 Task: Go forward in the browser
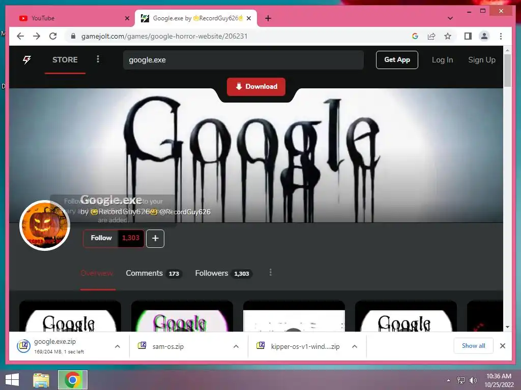coord(37,36)
